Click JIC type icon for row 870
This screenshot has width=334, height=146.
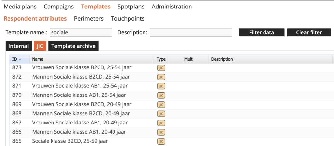click(x=161, y=95)
